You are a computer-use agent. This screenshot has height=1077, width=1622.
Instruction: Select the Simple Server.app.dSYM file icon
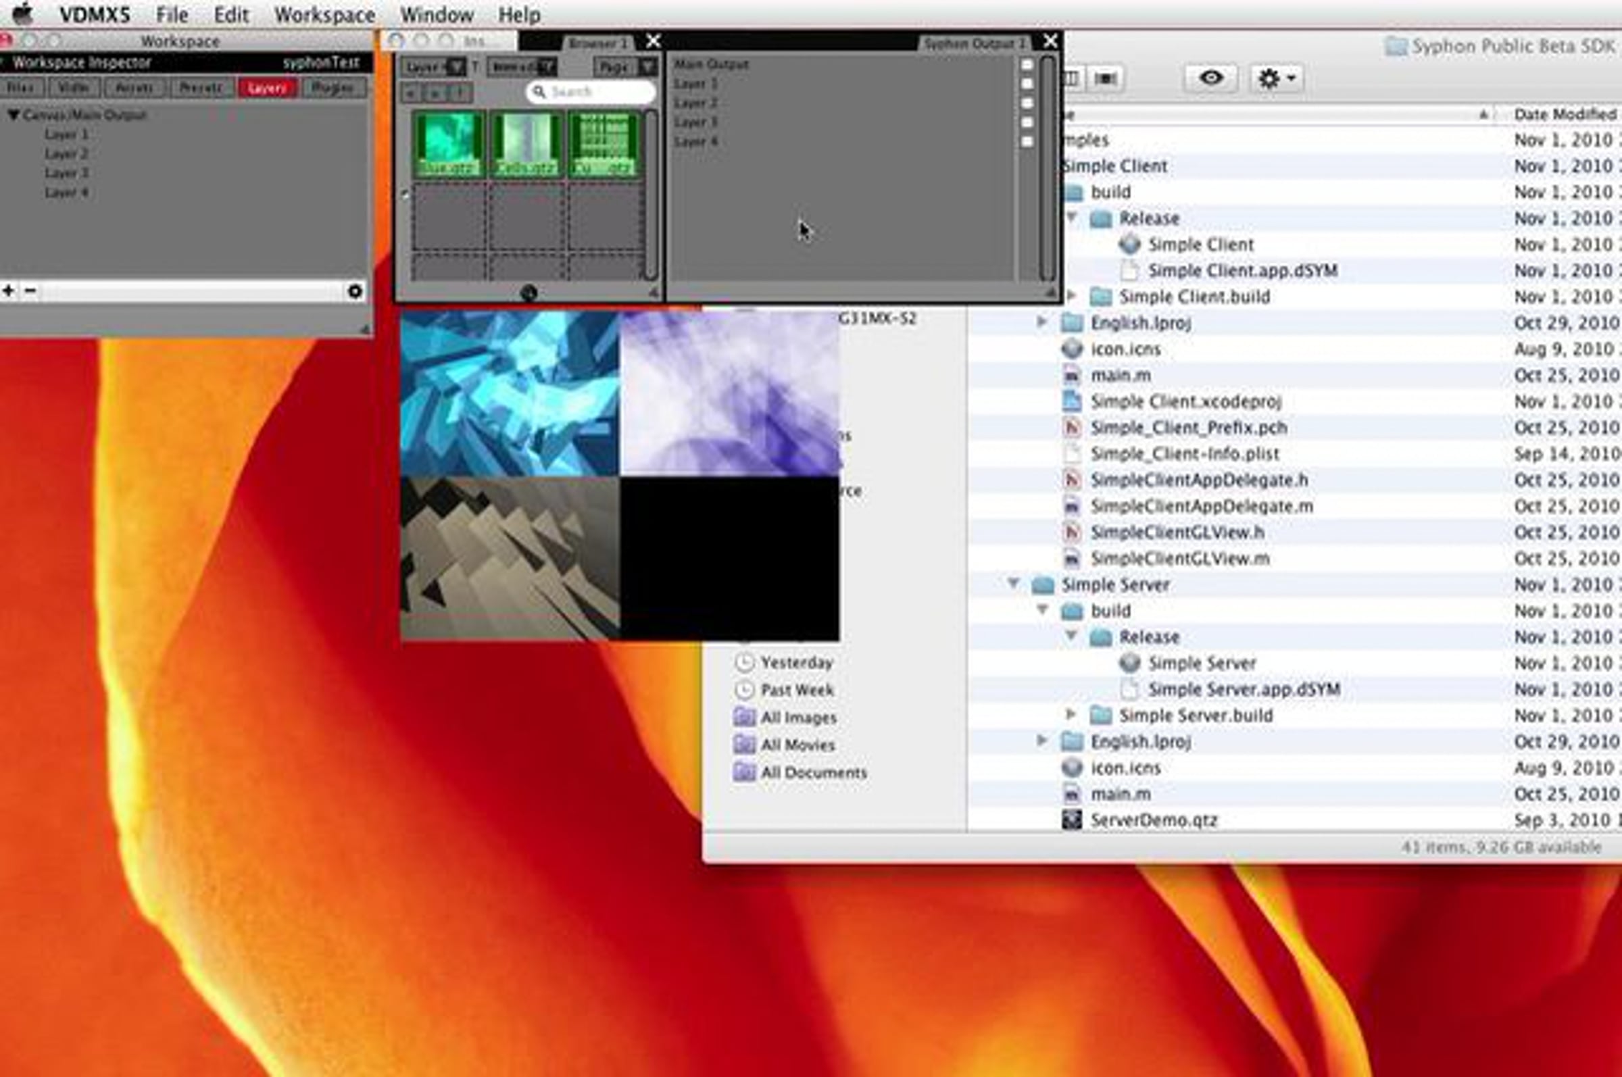1129,689
